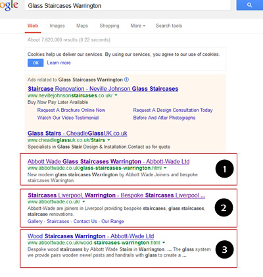Screen dimensions: 263x277
Task: Open Search tools
Action: coord(169,26)
